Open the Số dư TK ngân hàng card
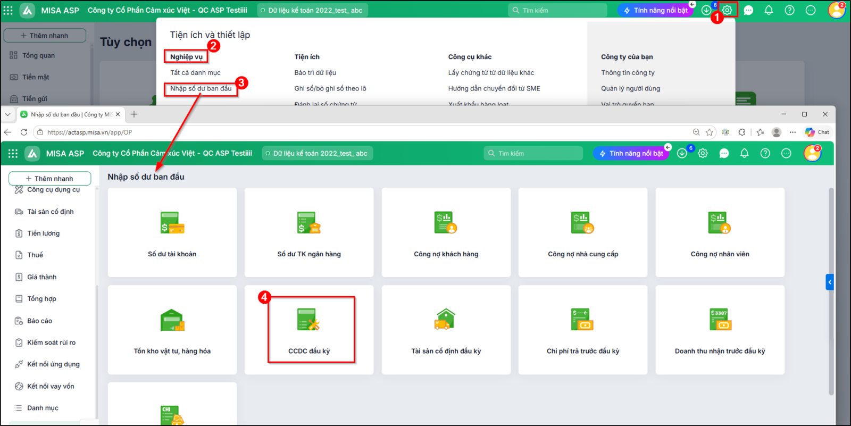 (x=309, y=232)
